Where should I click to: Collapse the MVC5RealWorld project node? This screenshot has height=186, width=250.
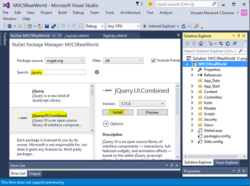pos(187,64)
